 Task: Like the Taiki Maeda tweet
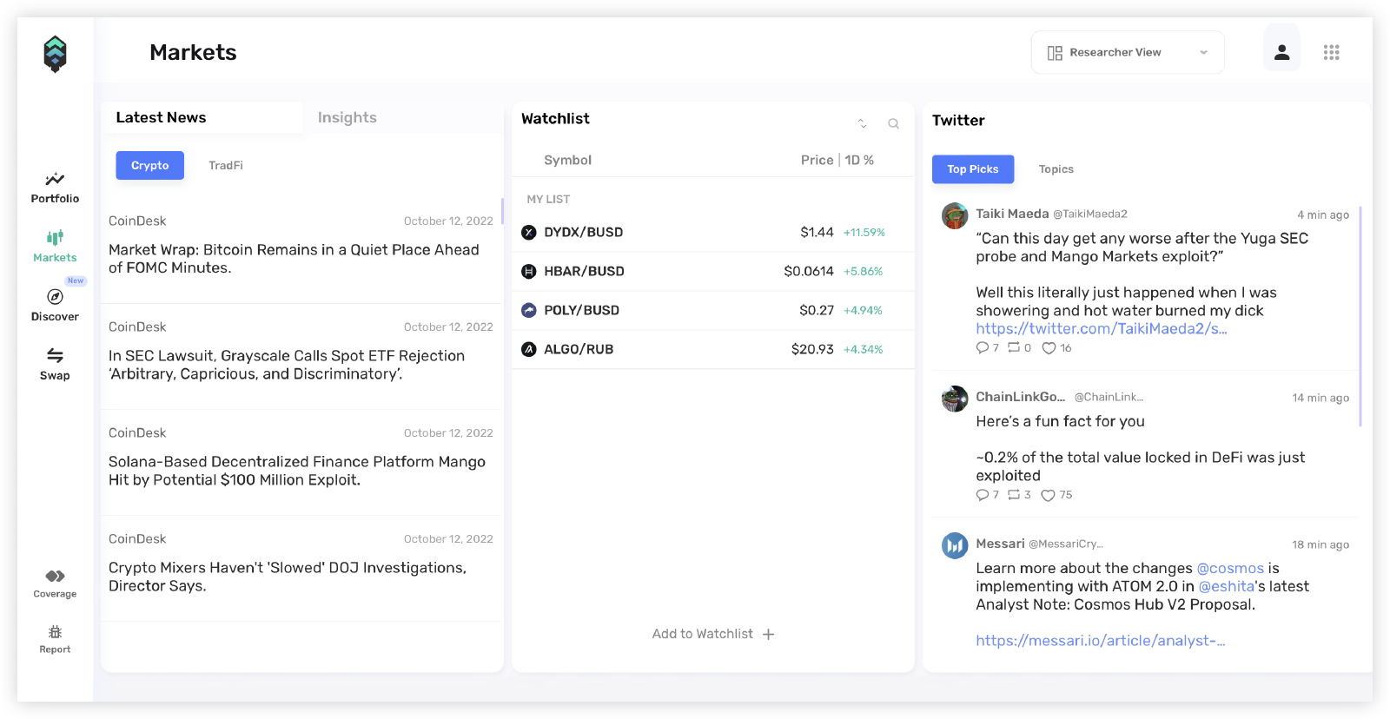tap(1049, 348)
